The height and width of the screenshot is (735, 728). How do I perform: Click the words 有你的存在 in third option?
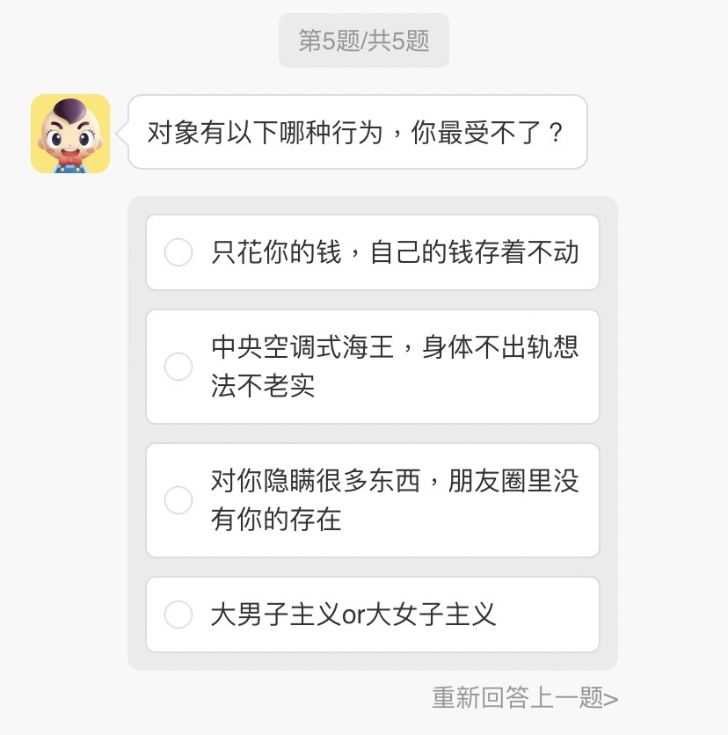pyautogui.click(x=276, y=520)
